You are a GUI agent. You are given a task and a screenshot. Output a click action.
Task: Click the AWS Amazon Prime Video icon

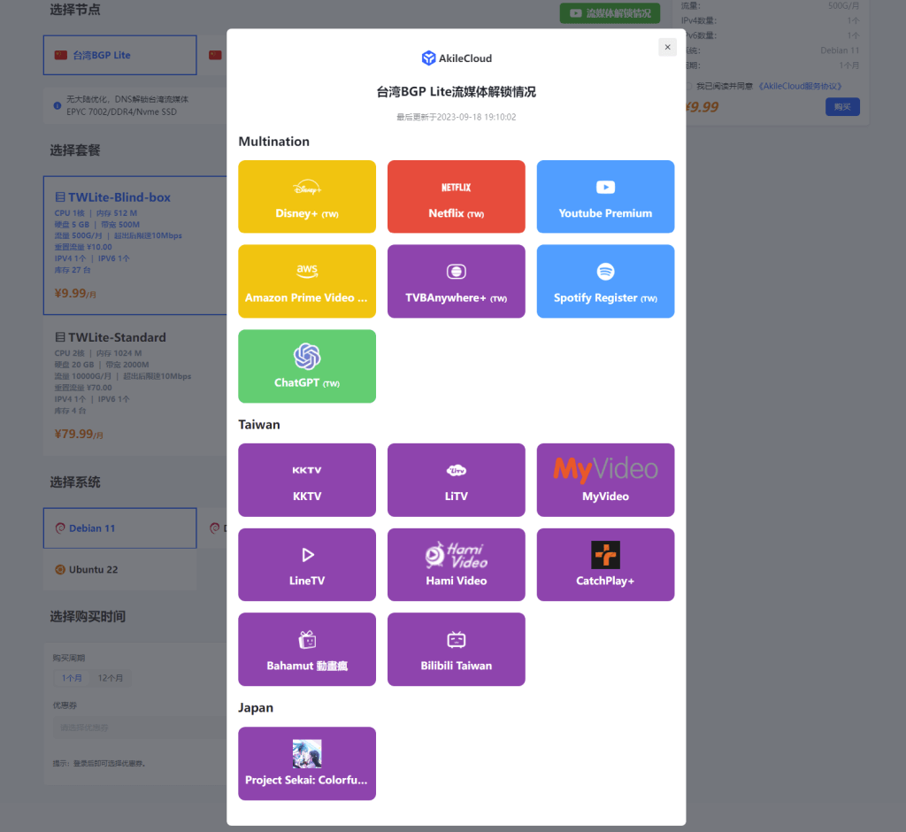pos(307,272)
